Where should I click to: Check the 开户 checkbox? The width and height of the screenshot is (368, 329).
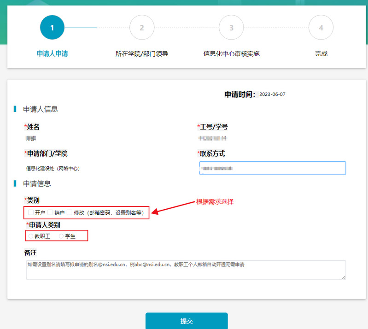(x=31, y=212)
